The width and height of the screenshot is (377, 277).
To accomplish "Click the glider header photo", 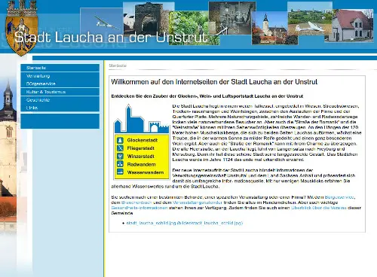I will click(x=102, y=22).
